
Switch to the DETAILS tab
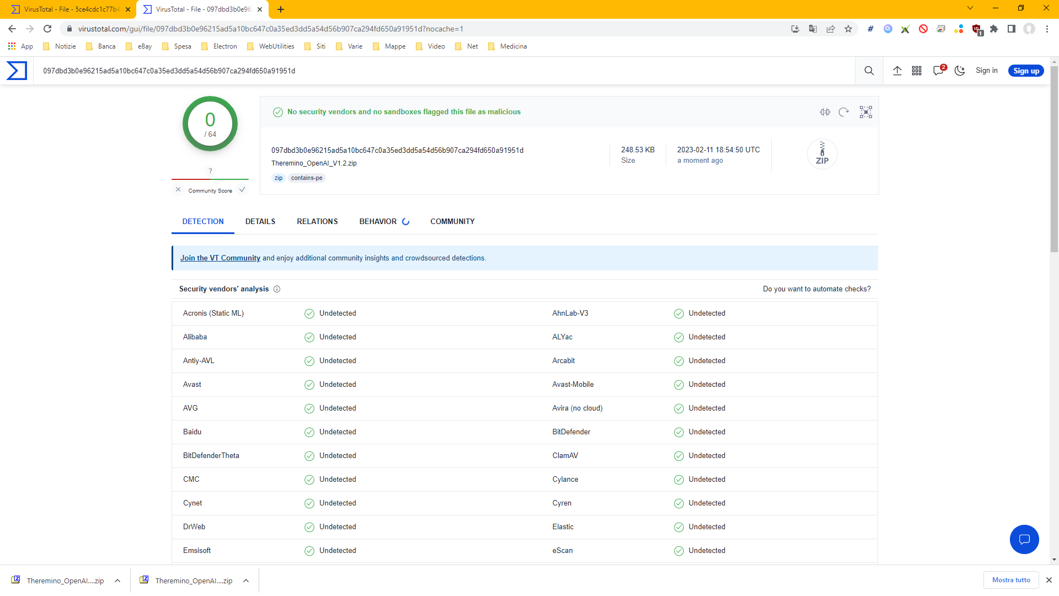[260, 221]
